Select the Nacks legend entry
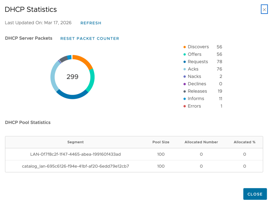This screenshot has height=206, width=273. tap(194, 77)
